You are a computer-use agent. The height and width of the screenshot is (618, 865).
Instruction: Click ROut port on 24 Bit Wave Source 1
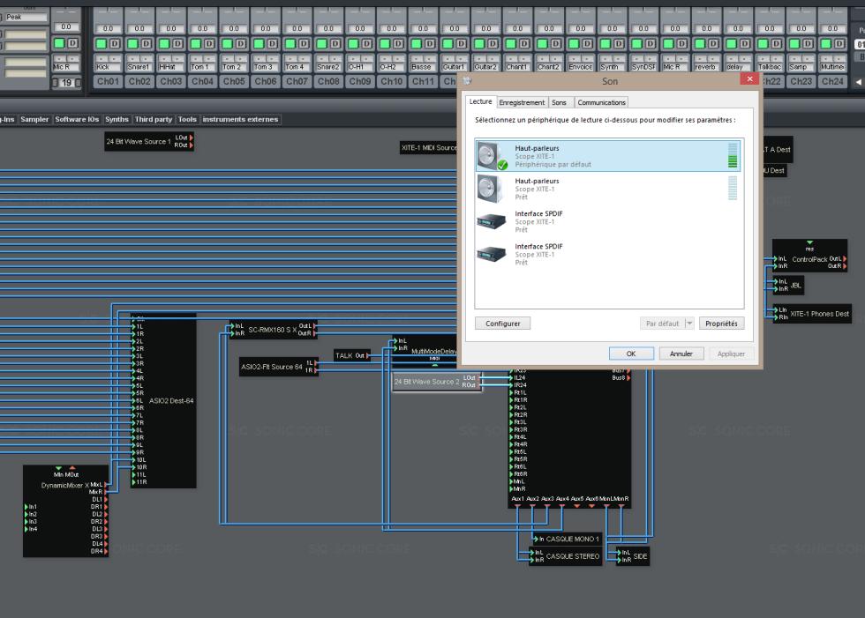click(x=192, y=145)
